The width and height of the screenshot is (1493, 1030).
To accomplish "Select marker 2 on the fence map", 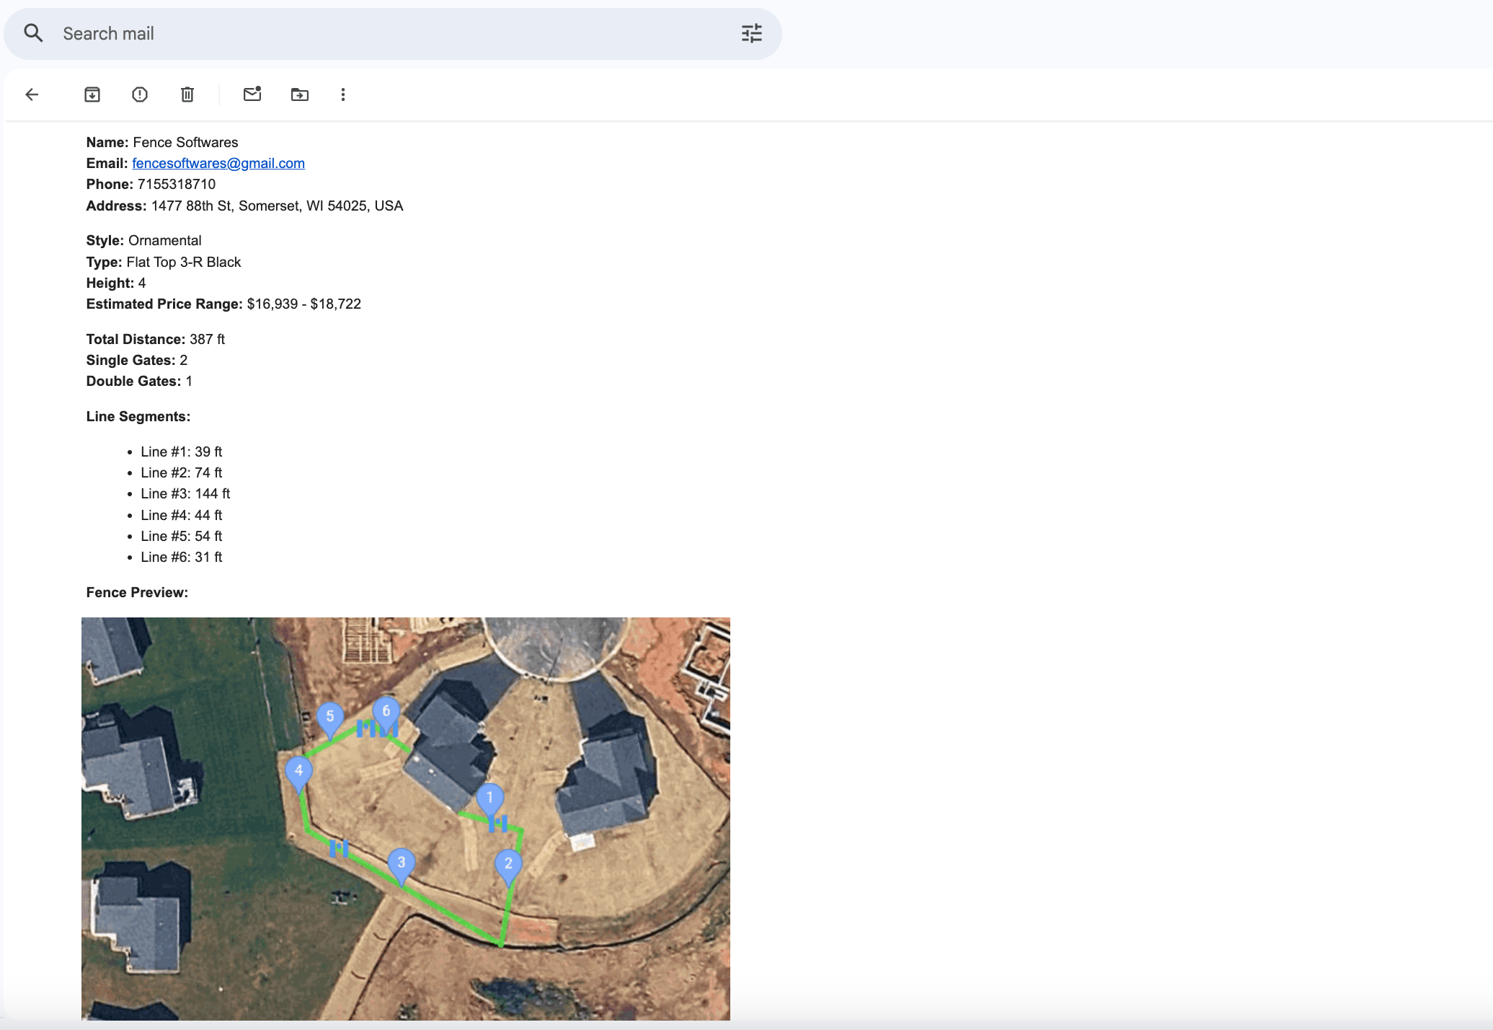I will tap(508, 862).
